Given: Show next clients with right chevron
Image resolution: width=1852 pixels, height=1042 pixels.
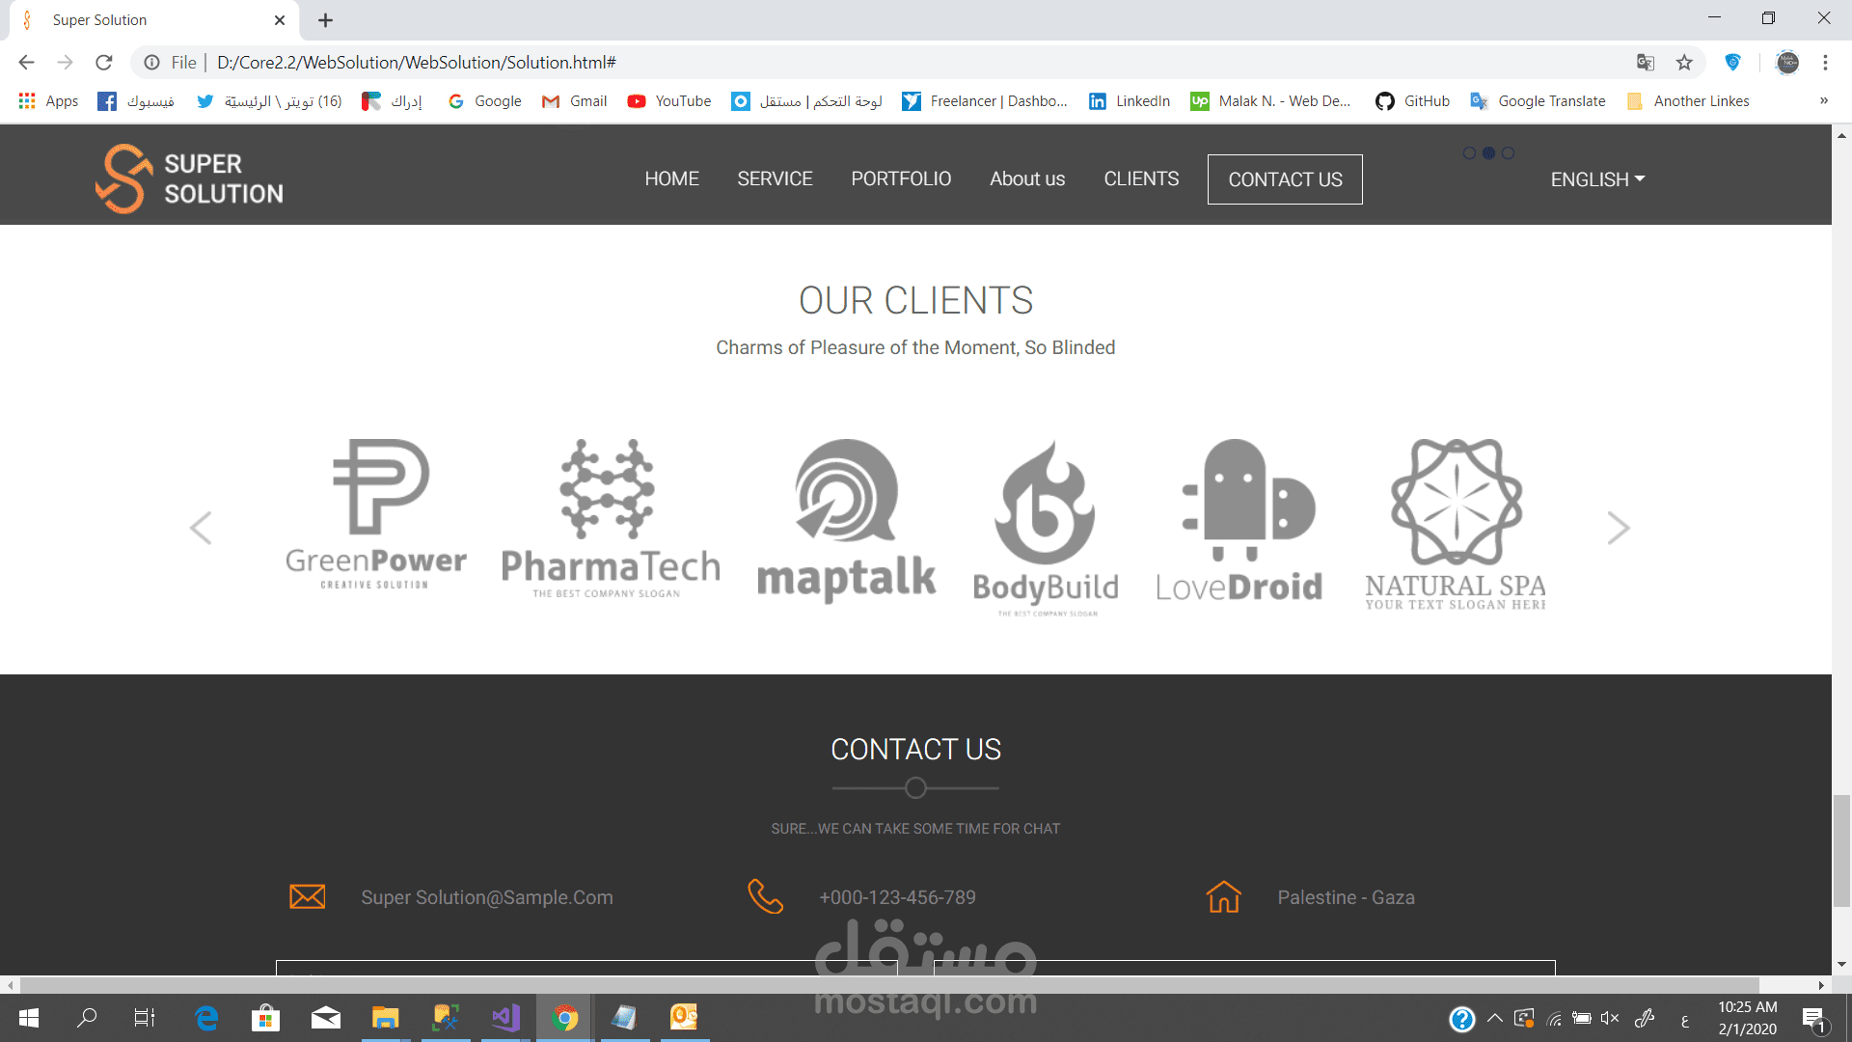Looking at the screenshot, I should (1619, 528).
